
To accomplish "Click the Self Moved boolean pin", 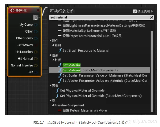I will pos(36,45).
